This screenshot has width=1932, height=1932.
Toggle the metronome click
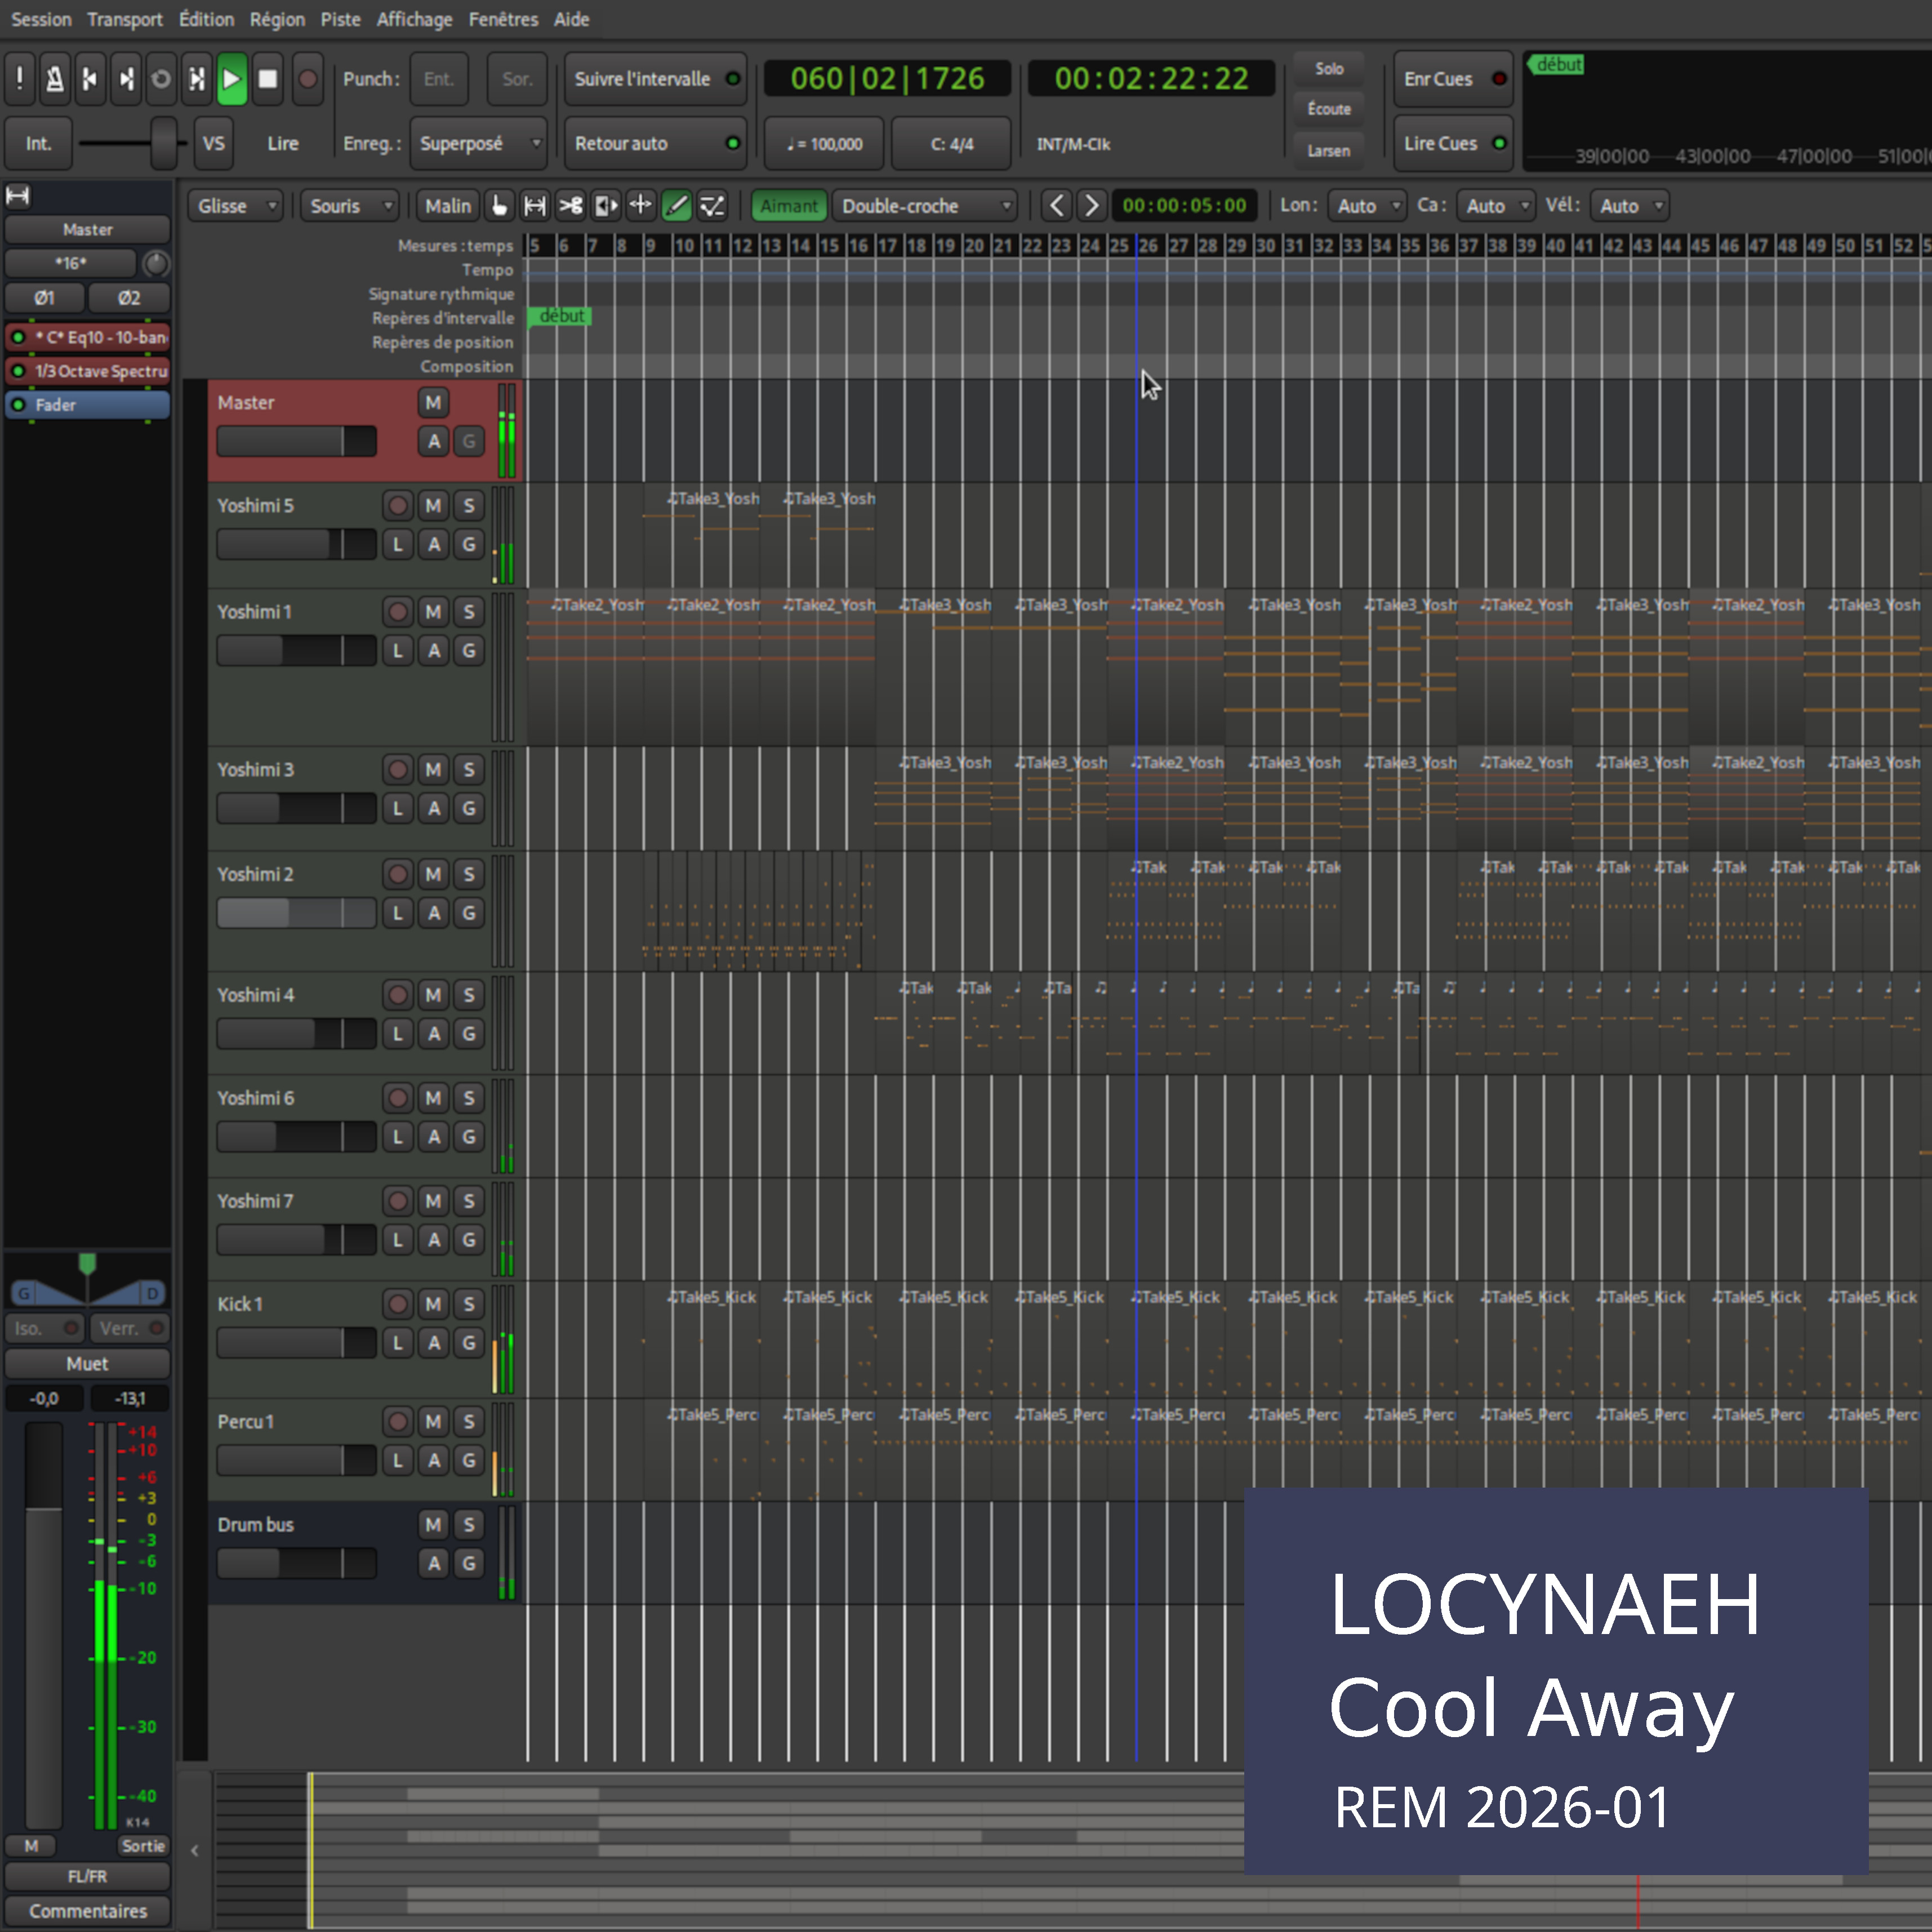55,79
